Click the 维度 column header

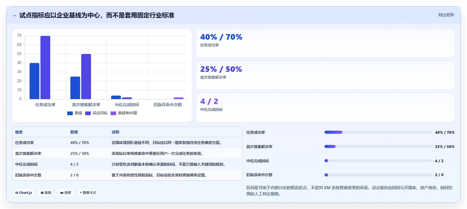click(x=19, y=132)
